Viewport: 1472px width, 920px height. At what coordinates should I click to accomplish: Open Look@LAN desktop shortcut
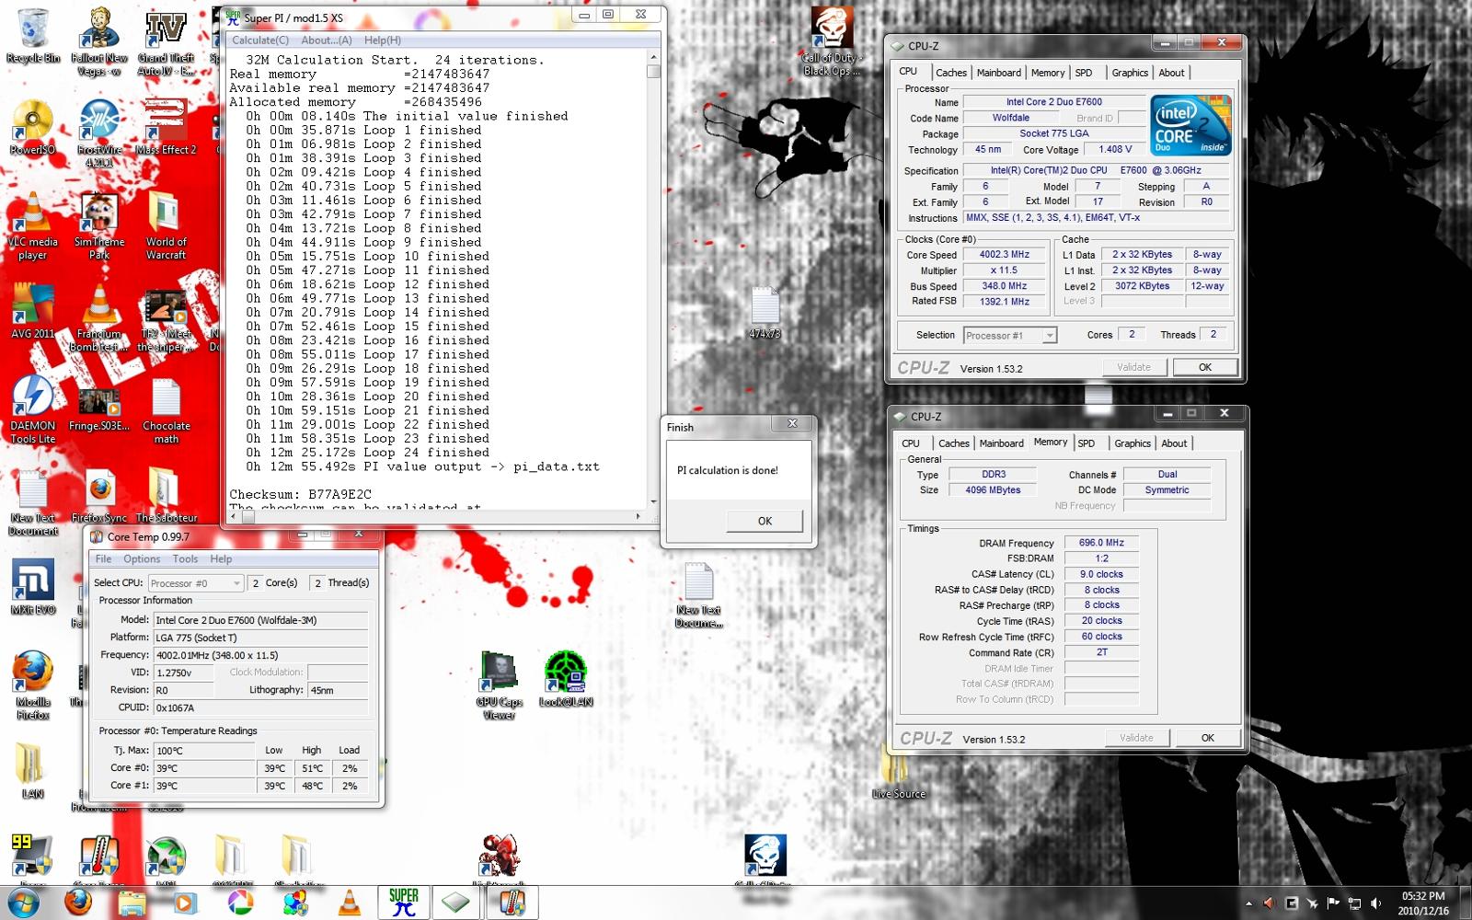[x=565, y=679]
